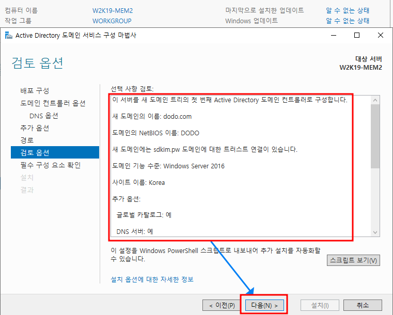This screenshot has height=315, width=393.
Task: Click the '추가 옵션:' line in the review box
Action: 127,199
